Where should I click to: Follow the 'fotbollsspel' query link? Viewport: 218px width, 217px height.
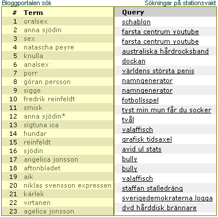[140, 100]
